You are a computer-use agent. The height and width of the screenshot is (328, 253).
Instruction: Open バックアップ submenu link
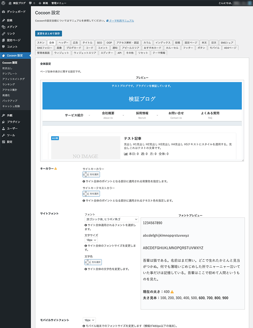point(10,101)
